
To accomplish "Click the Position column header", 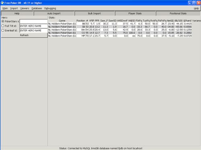I will click(x=81, y=21).
